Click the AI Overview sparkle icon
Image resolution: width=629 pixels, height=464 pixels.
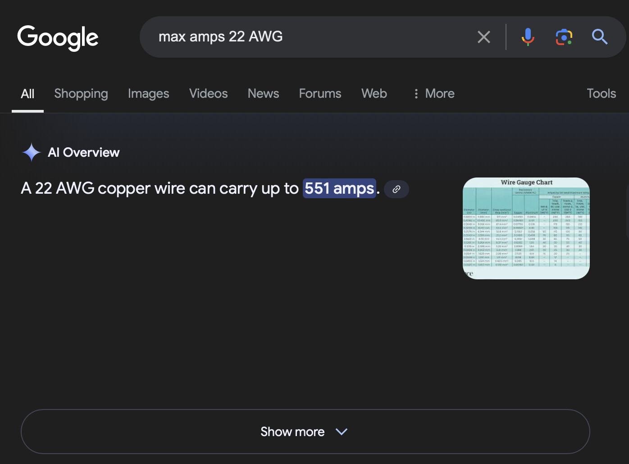point(32,152)
